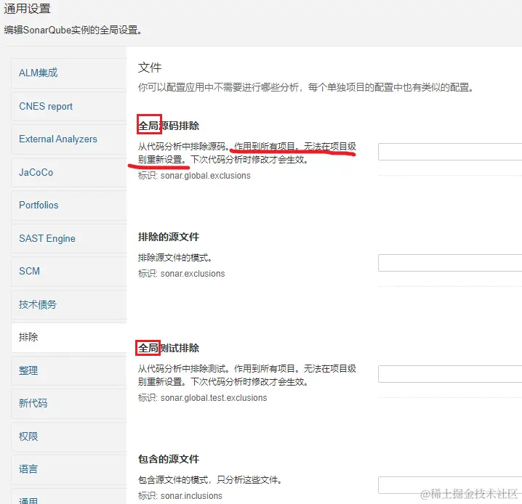This screenshot has width=522, height=504.
Task: Open the 权限 settings category
Action: (x=69, y=436)
